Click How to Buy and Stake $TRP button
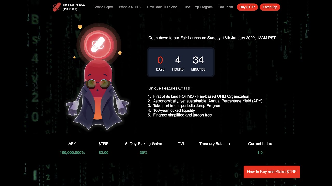 (x=272, y=172)
